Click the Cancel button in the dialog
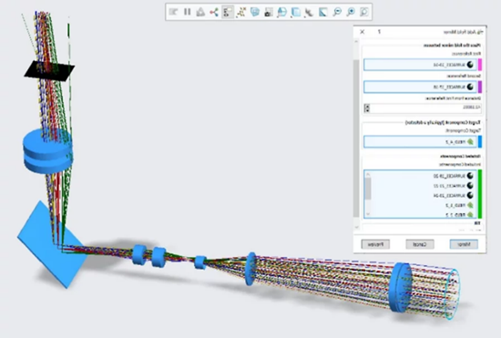 [x=420, y=244]
